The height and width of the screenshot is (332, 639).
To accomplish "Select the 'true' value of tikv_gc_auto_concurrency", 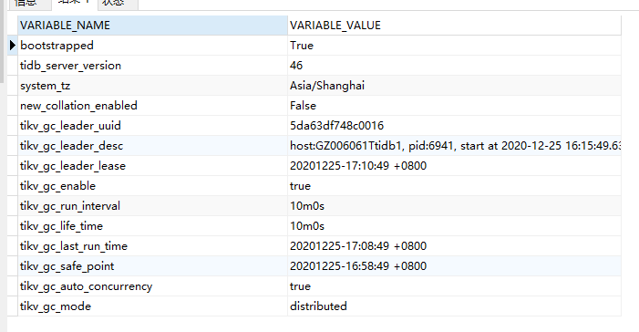I will coord(454,286).
